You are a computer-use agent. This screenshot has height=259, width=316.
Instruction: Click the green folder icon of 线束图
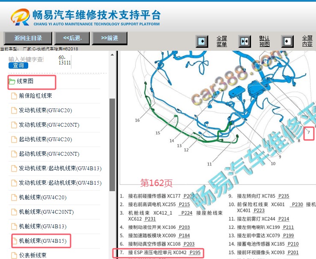[x=12, y=81]
